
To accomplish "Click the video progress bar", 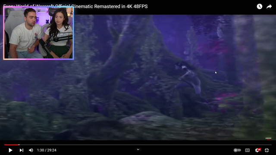I will click(138, 145).
